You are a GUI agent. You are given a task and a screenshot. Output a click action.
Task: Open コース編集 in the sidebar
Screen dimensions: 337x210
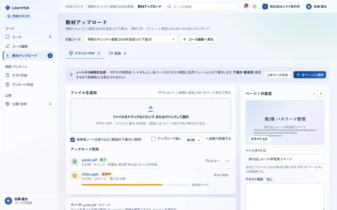(29, 46)
